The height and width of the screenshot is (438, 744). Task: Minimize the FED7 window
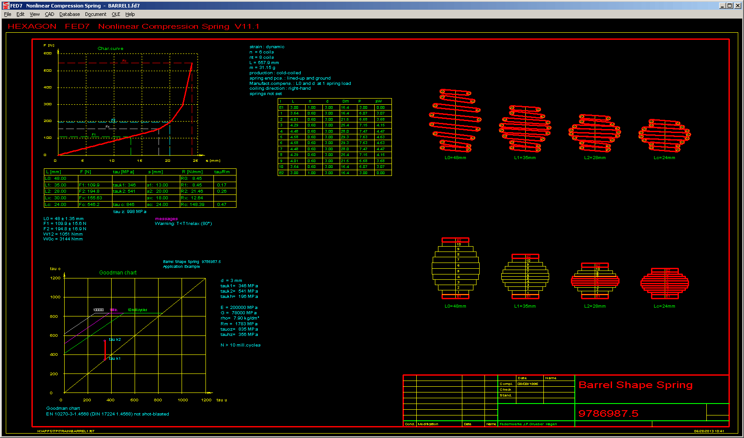click(722, 6)
